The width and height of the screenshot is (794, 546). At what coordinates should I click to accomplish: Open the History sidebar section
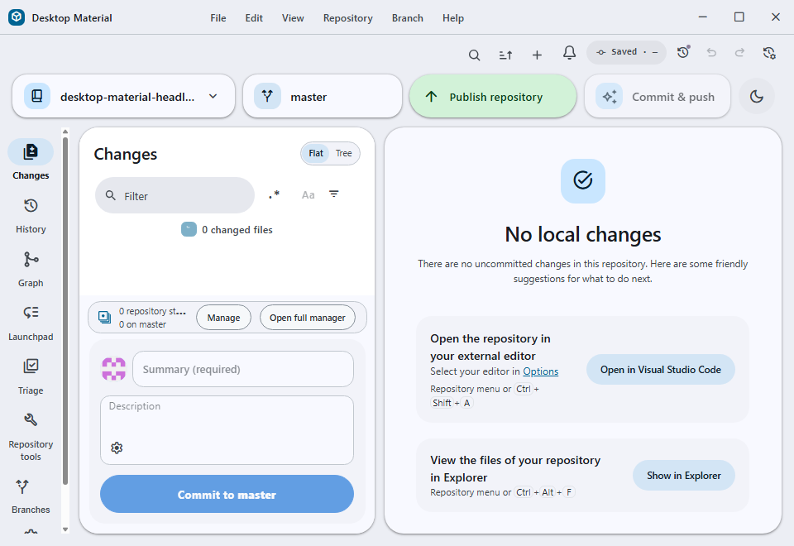[x=31, y=216]
